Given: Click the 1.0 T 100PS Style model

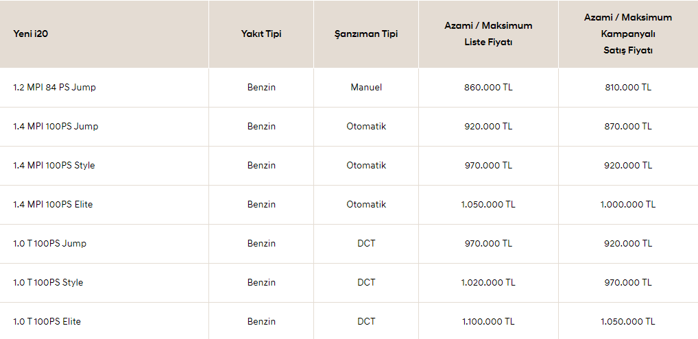Looking at the screenshot, I should pyautogui.click(x=48, y=282).
